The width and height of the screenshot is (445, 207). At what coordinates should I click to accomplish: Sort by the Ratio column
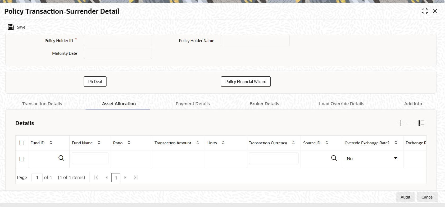(x=129, y=143)
